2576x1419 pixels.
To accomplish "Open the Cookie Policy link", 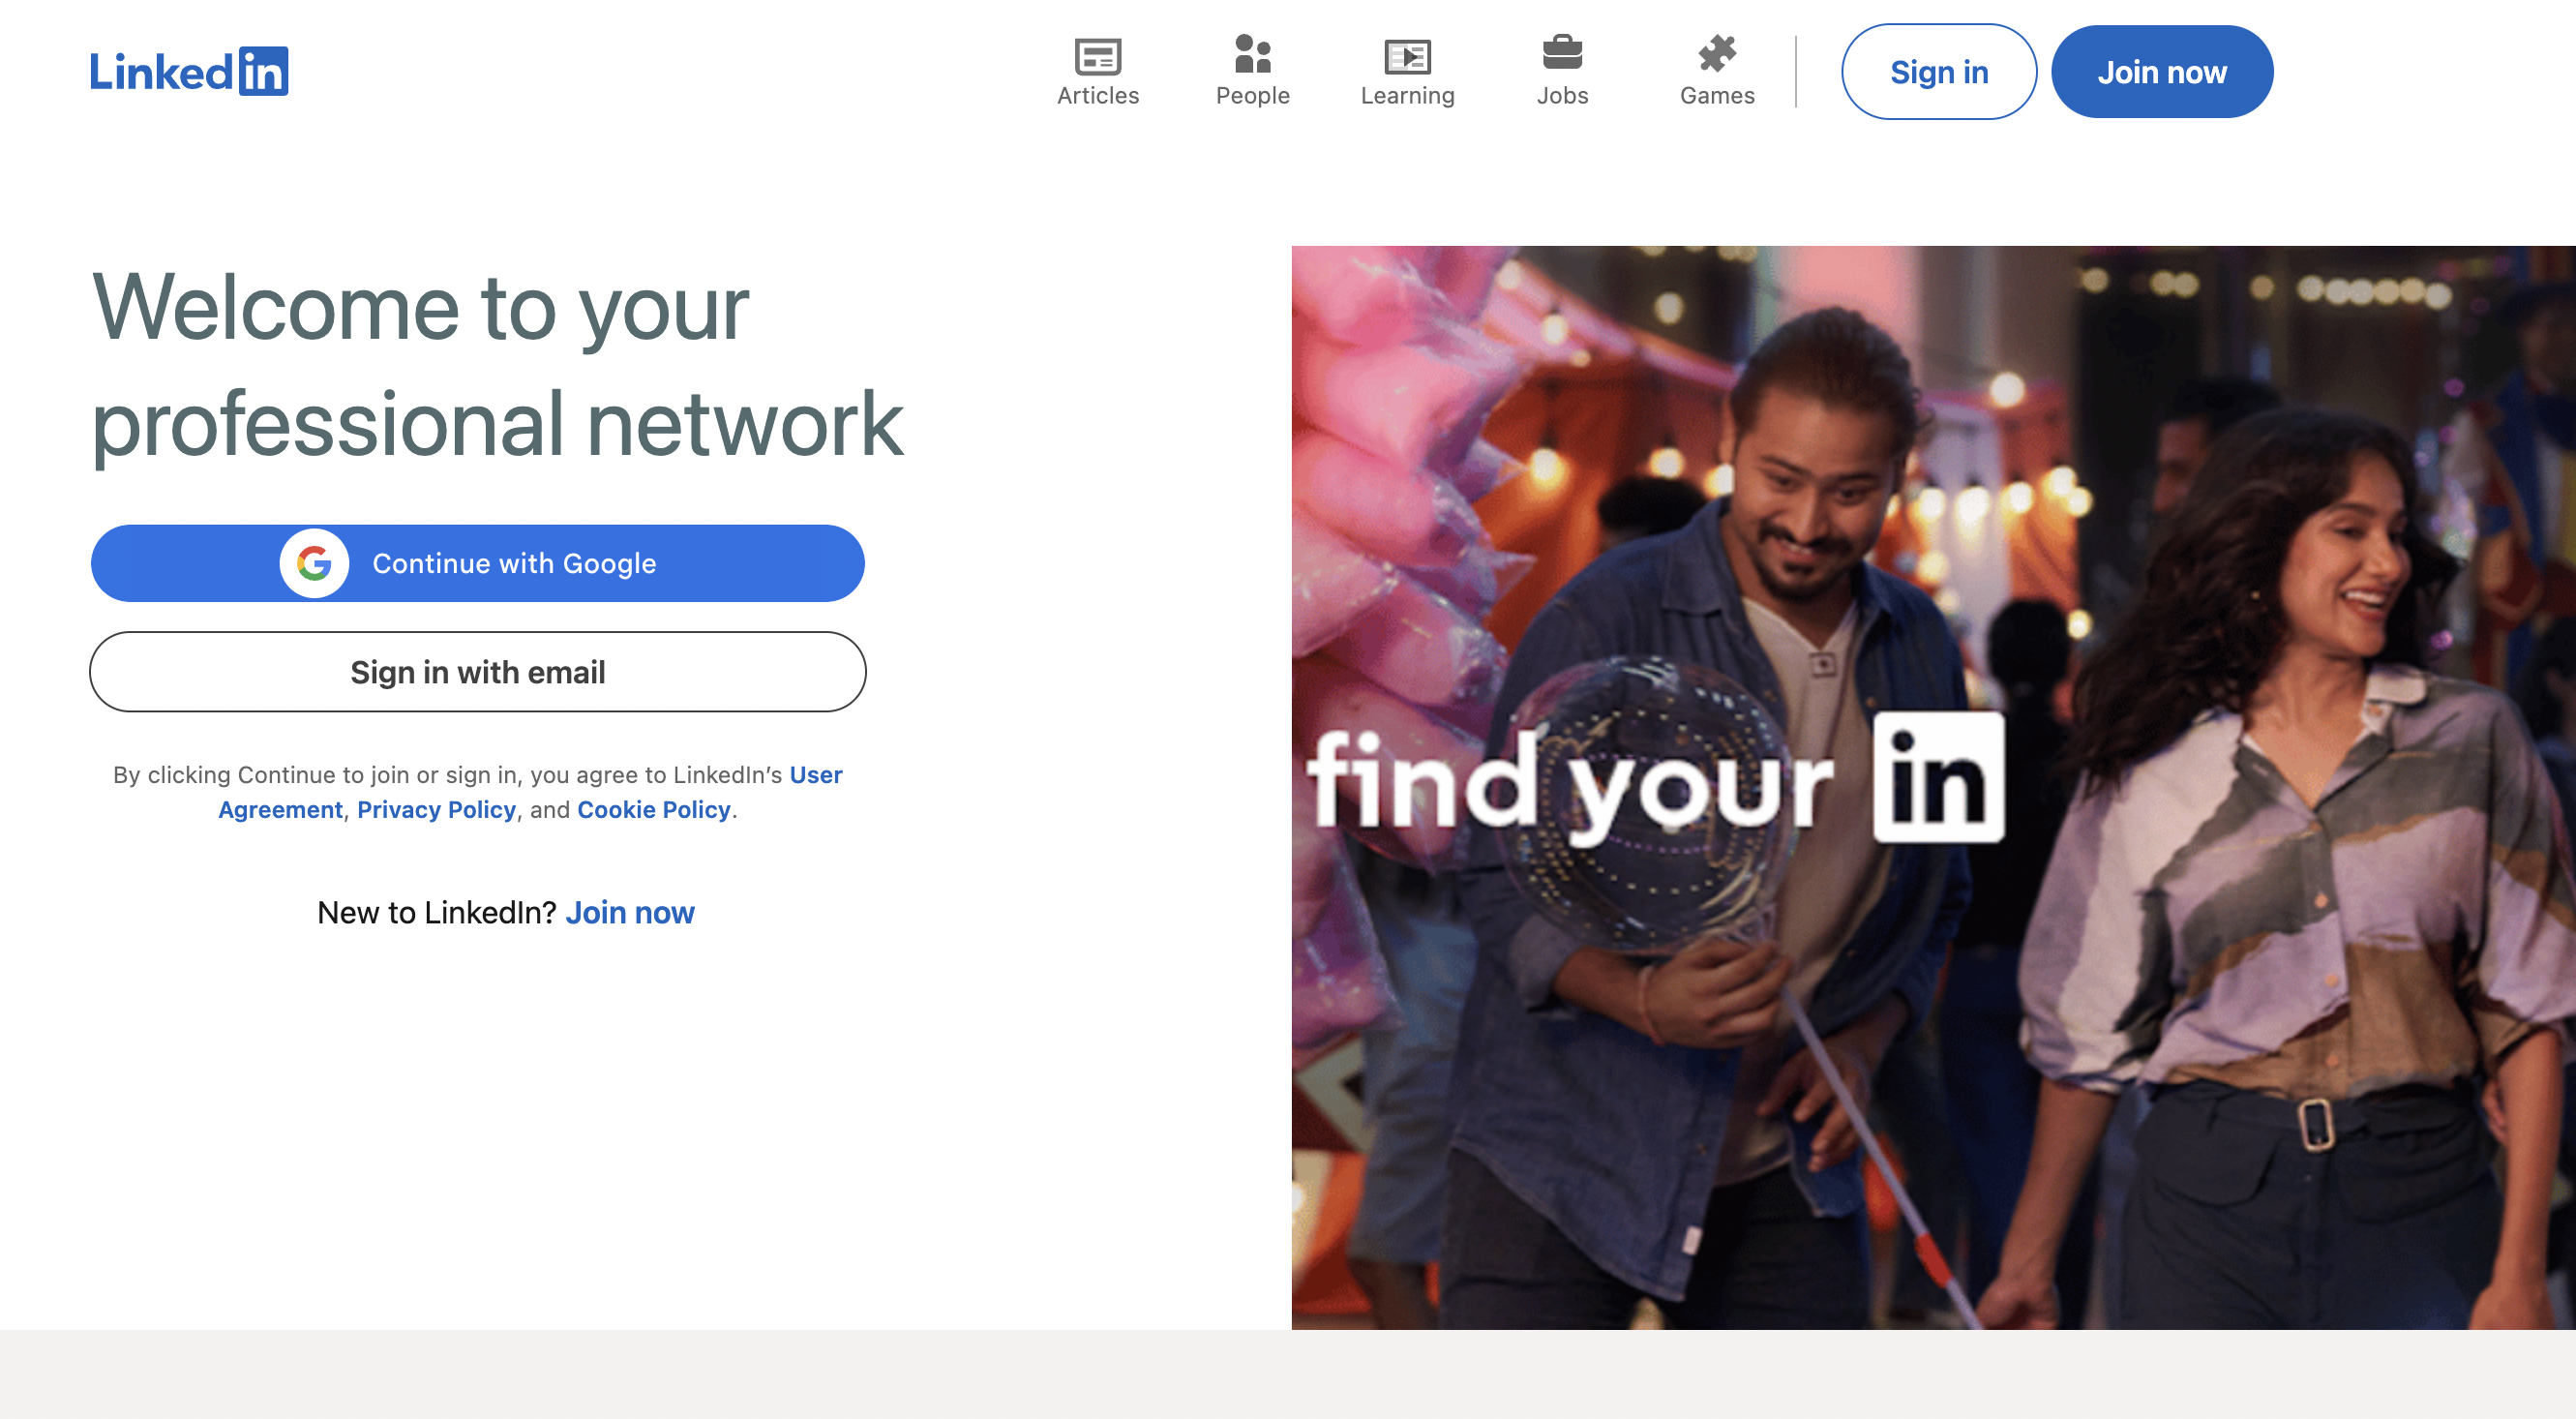I will [653, 810].
